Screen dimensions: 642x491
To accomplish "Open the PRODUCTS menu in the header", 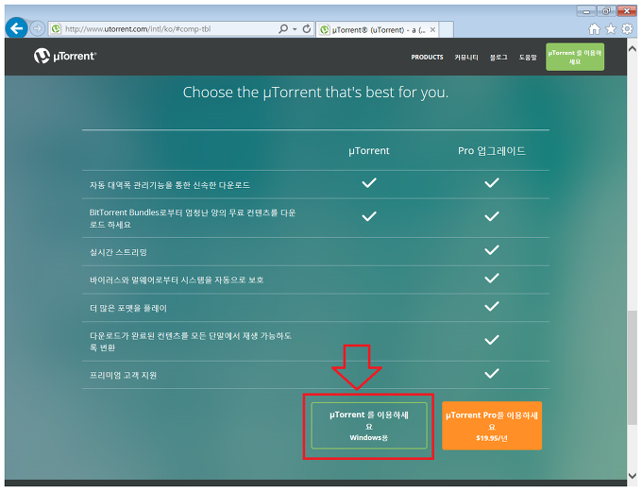I will (427, 58).
